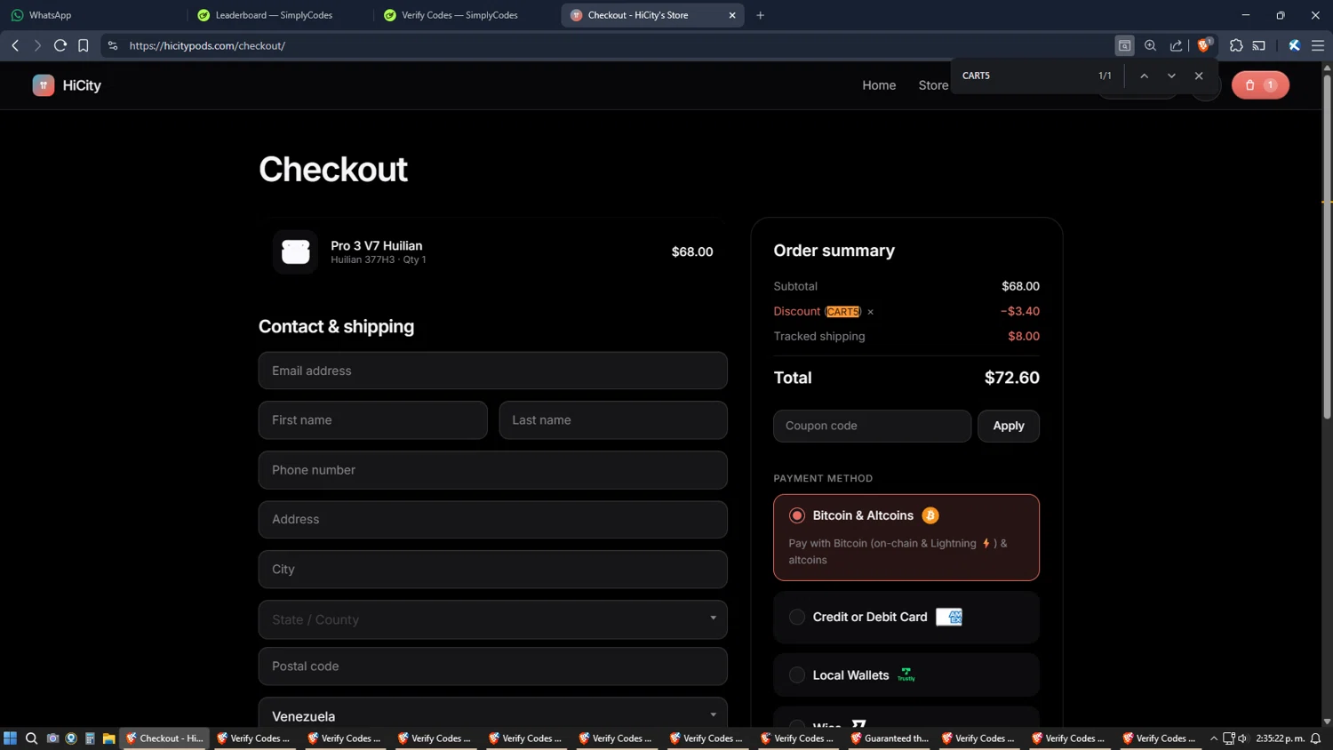Expand the State / County dropdown
This screenshot has height=750, width=1333.
[493, 619]
